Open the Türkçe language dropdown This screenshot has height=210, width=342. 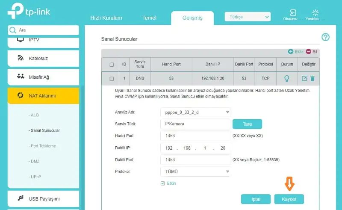248,17
